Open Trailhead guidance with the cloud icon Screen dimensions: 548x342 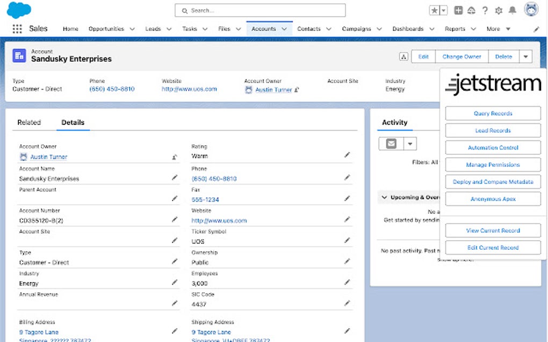click(x=471, y=9)
